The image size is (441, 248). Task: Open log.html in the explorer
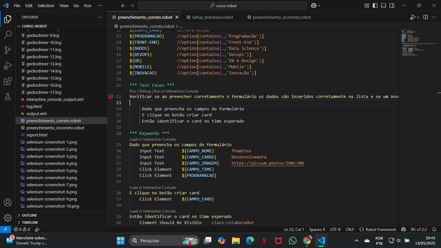(x=34, y=106)
